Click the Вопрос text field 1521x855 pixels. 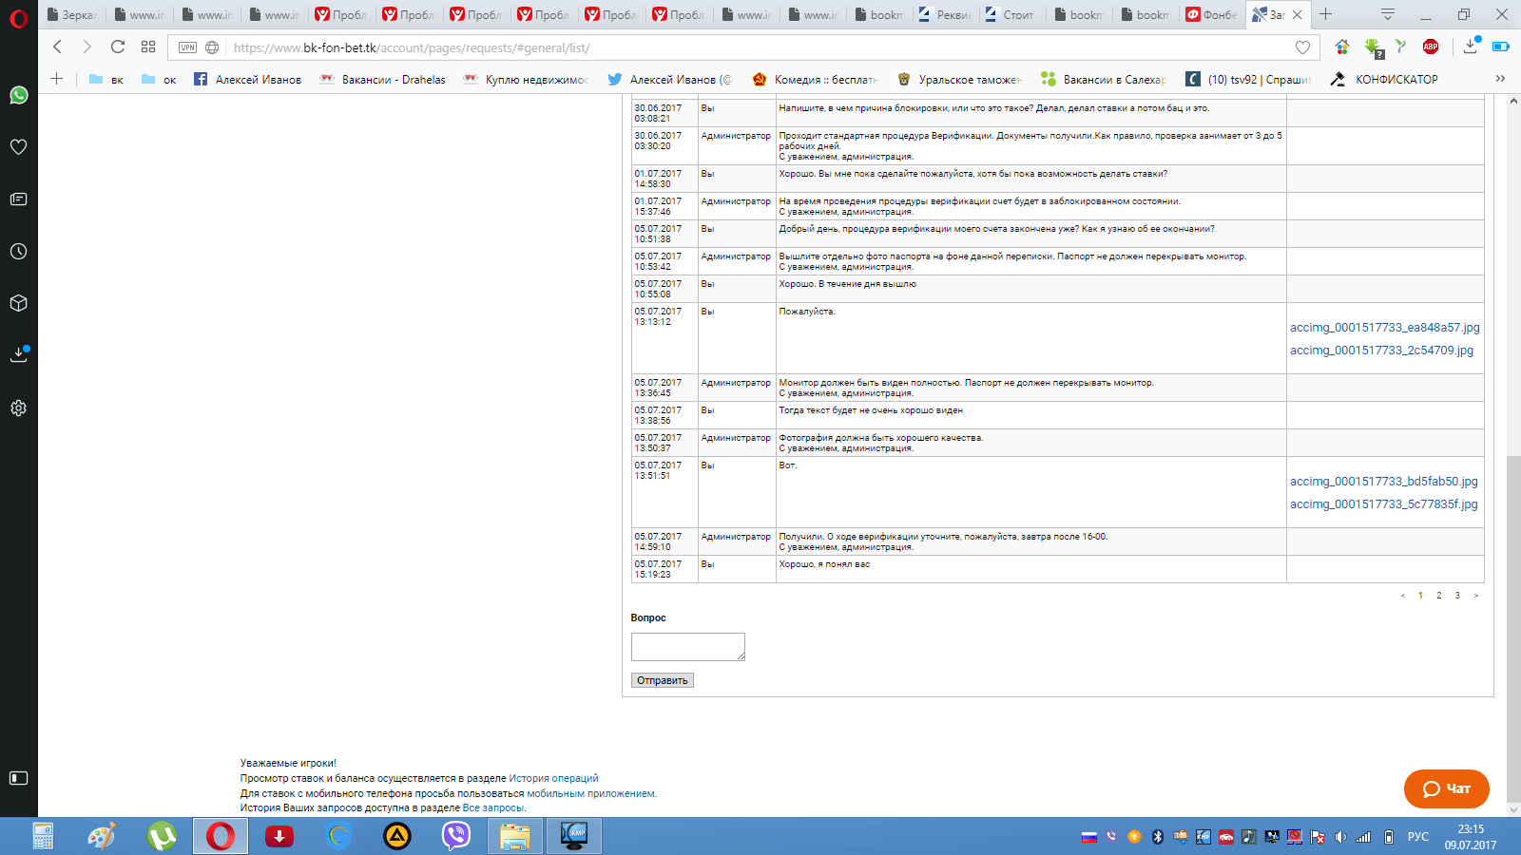(687, 647)
